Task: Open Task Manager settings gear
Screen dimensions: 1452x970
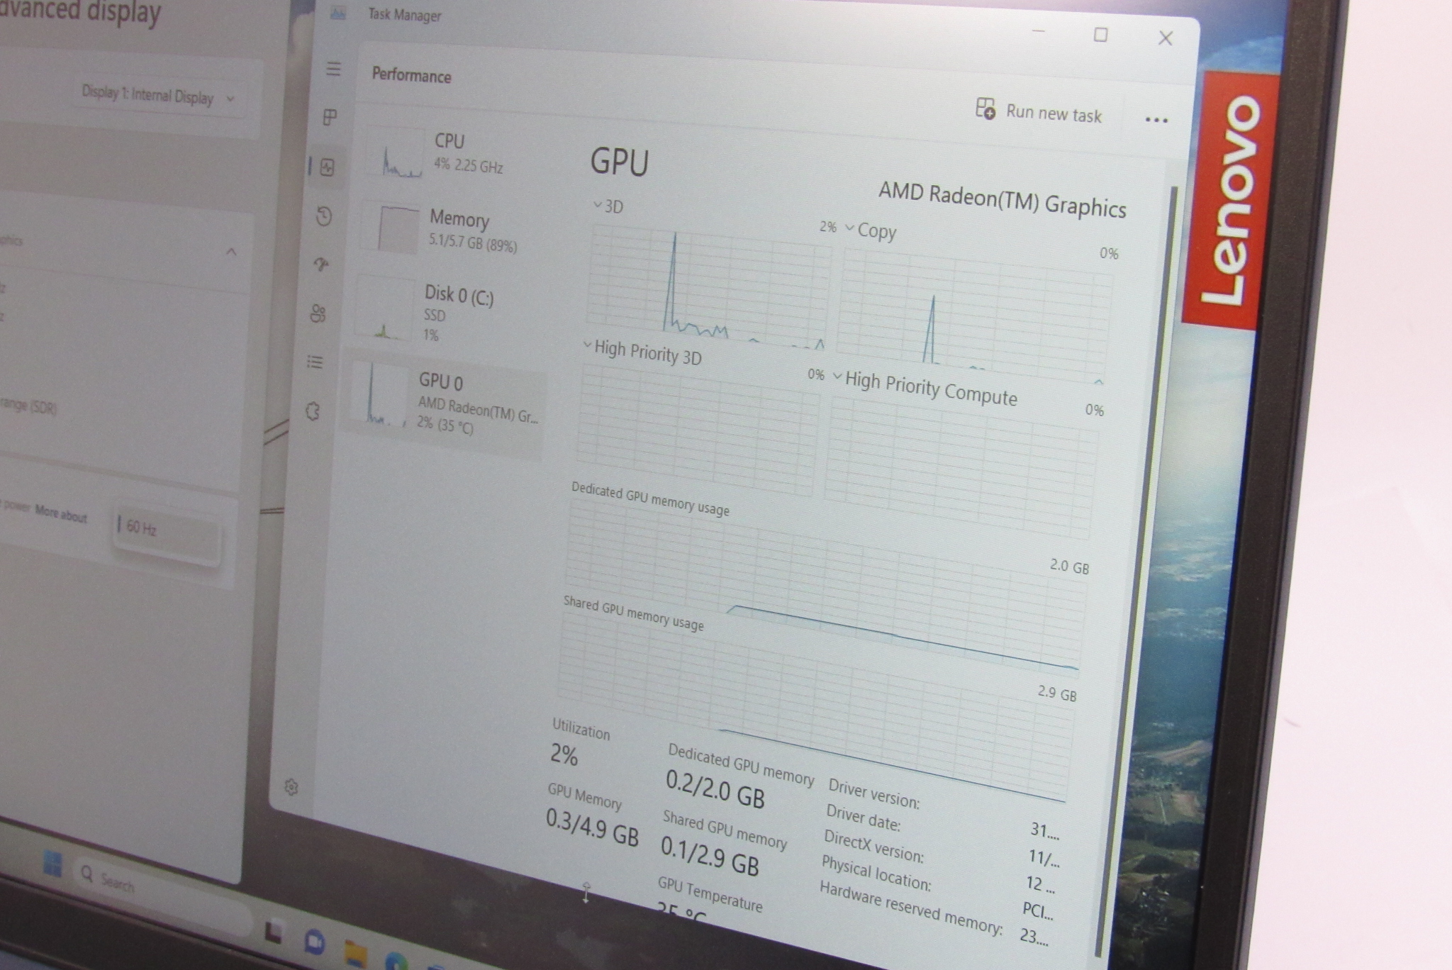Action: (291, 787)
